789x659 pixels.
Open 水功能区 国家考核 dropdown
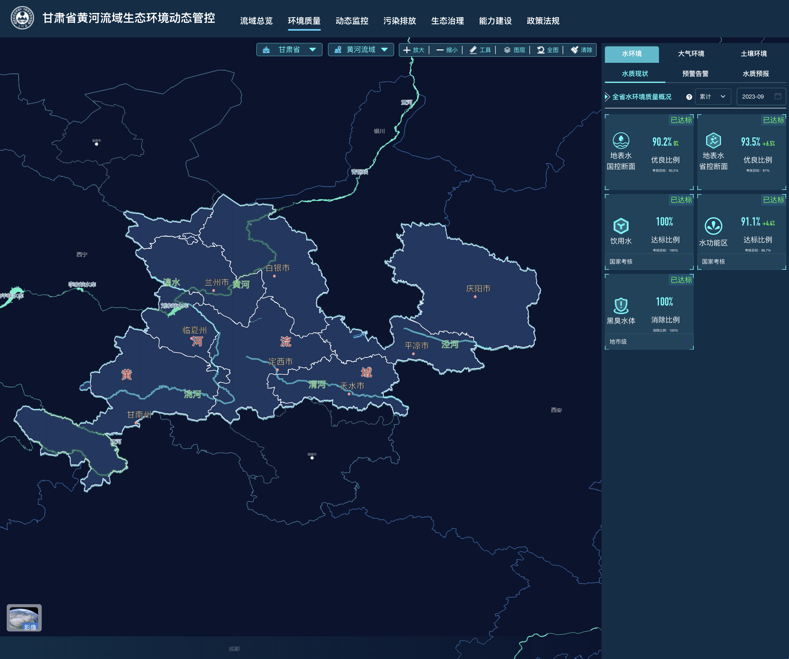pos(741,261)
